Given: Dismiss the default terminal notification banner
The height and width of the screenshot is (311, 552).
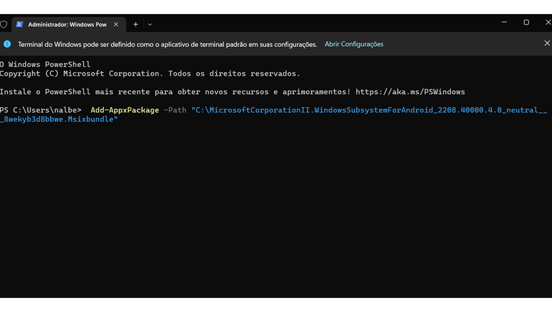Looking at the screenshot, I should tap(546, 43).
